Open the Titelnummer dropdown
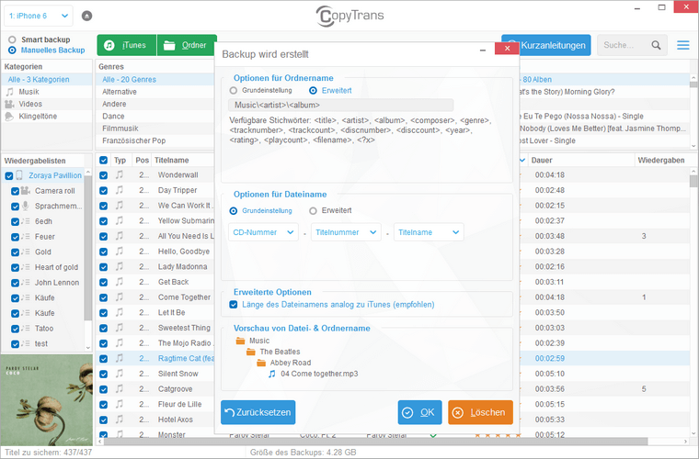 [x=346, y=232]
